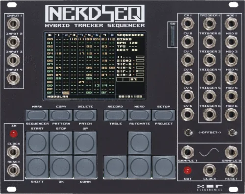Click the RESET output jack beside OUT
This screenshot has width=245, height=194.
[231, 170]
